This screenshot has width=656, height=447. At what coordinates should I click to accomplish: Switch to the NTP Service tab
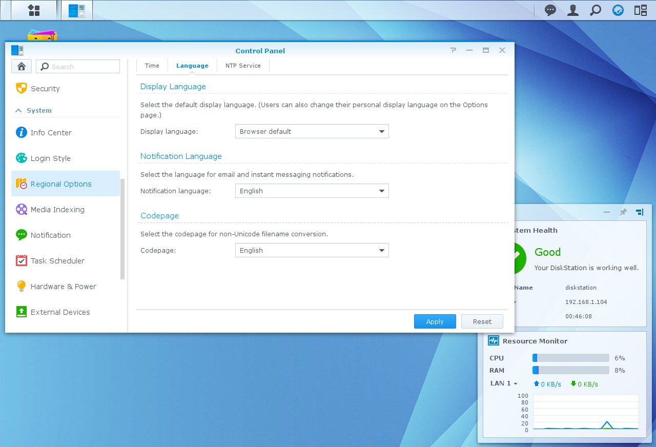click(243, 66)
